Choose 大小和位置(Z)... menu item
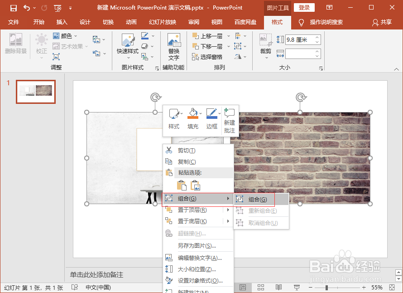 click(198, 269)
